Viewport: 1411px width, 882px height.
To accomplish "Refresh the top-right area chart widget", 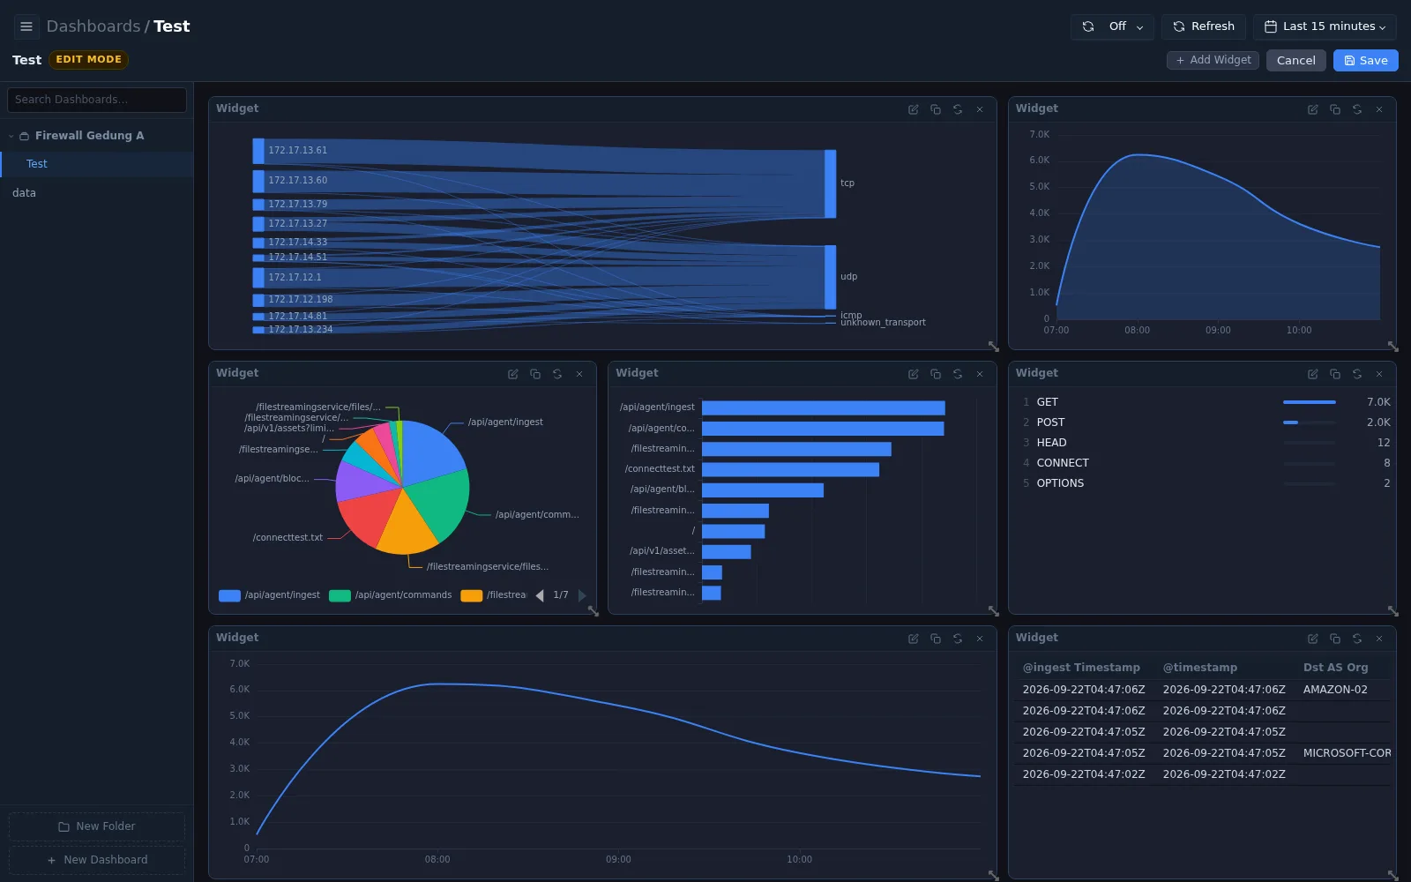I will click(1357, 109).
